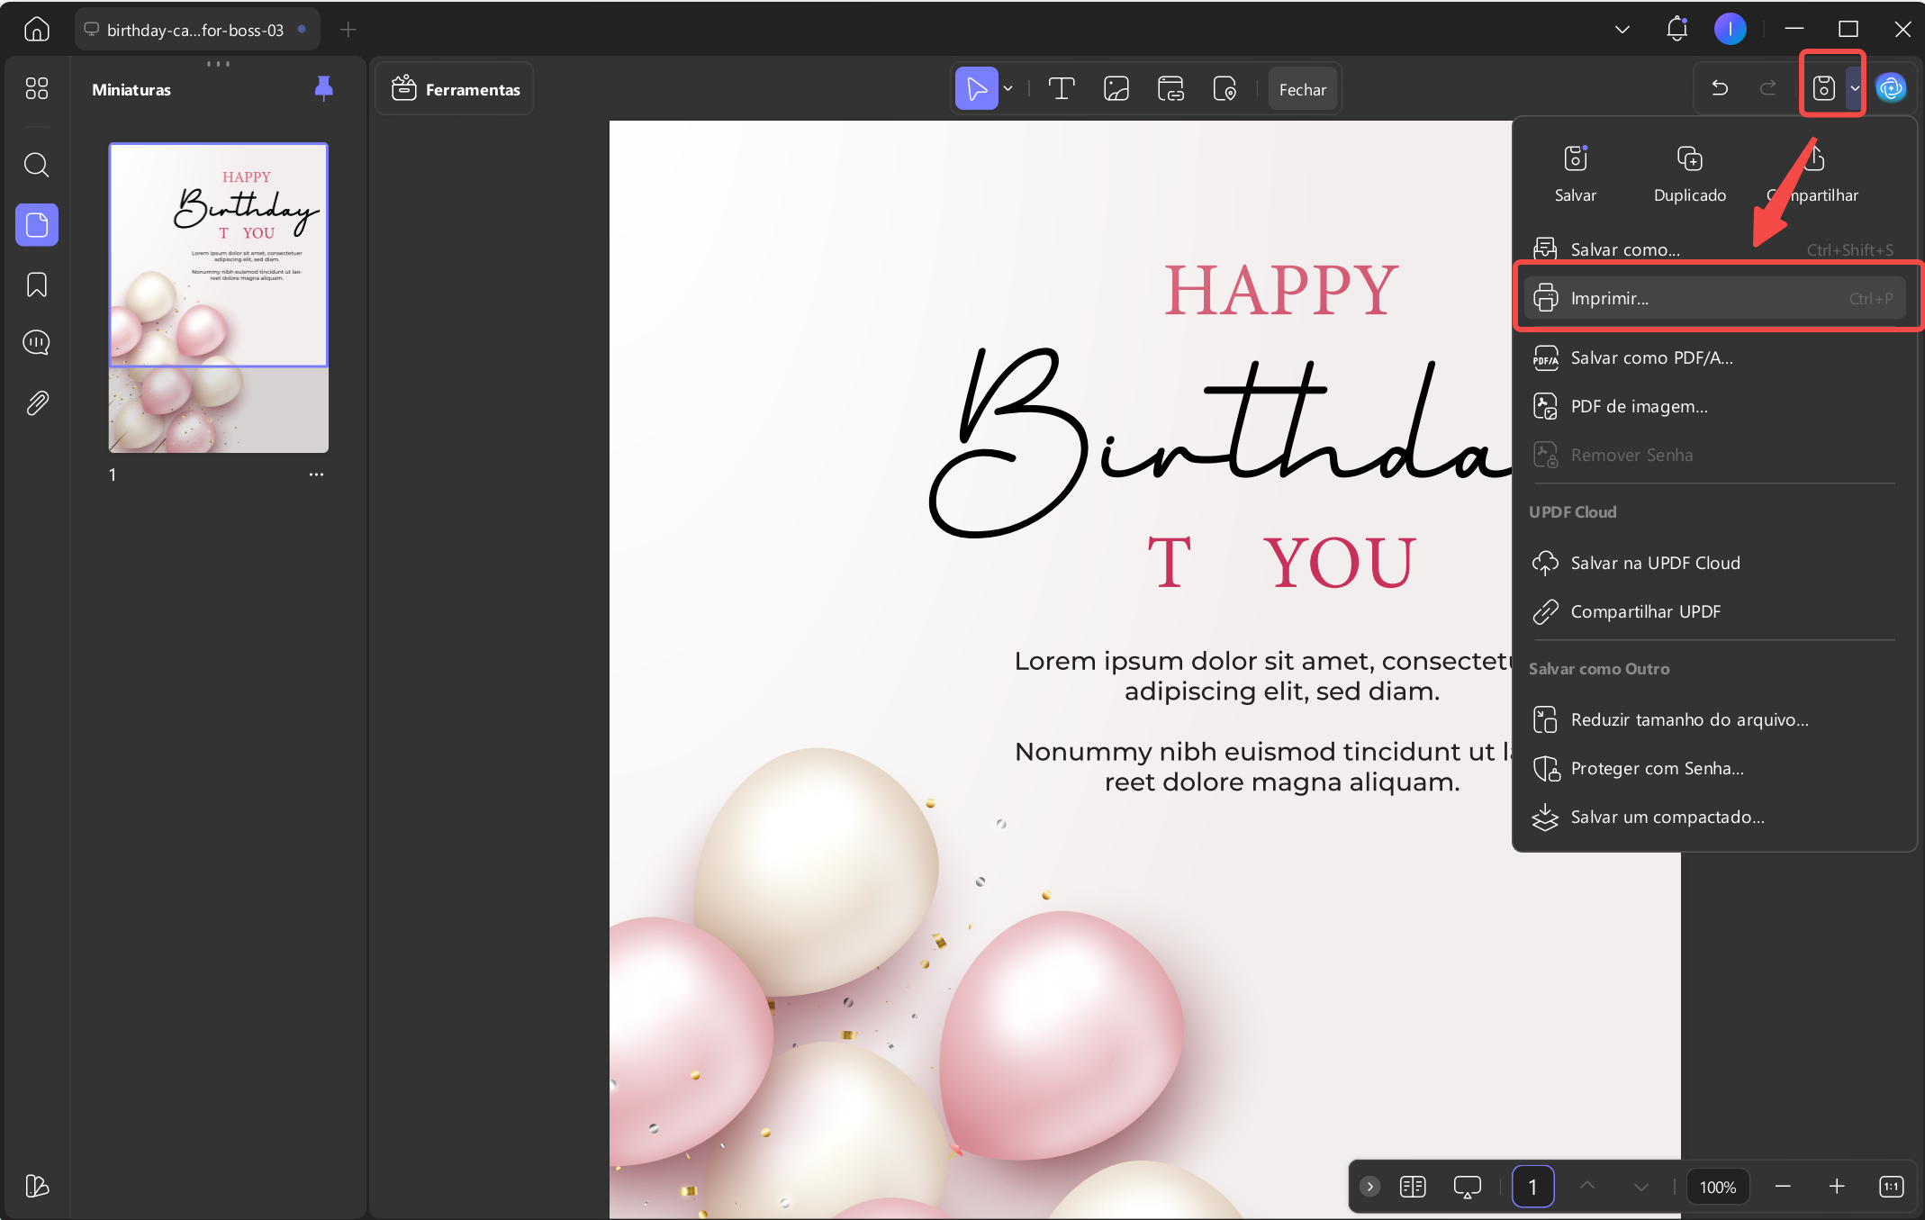Screen dimensions: 1925x1220
Task: Expand the select tool dropdown arrow
Action: 1008,88
